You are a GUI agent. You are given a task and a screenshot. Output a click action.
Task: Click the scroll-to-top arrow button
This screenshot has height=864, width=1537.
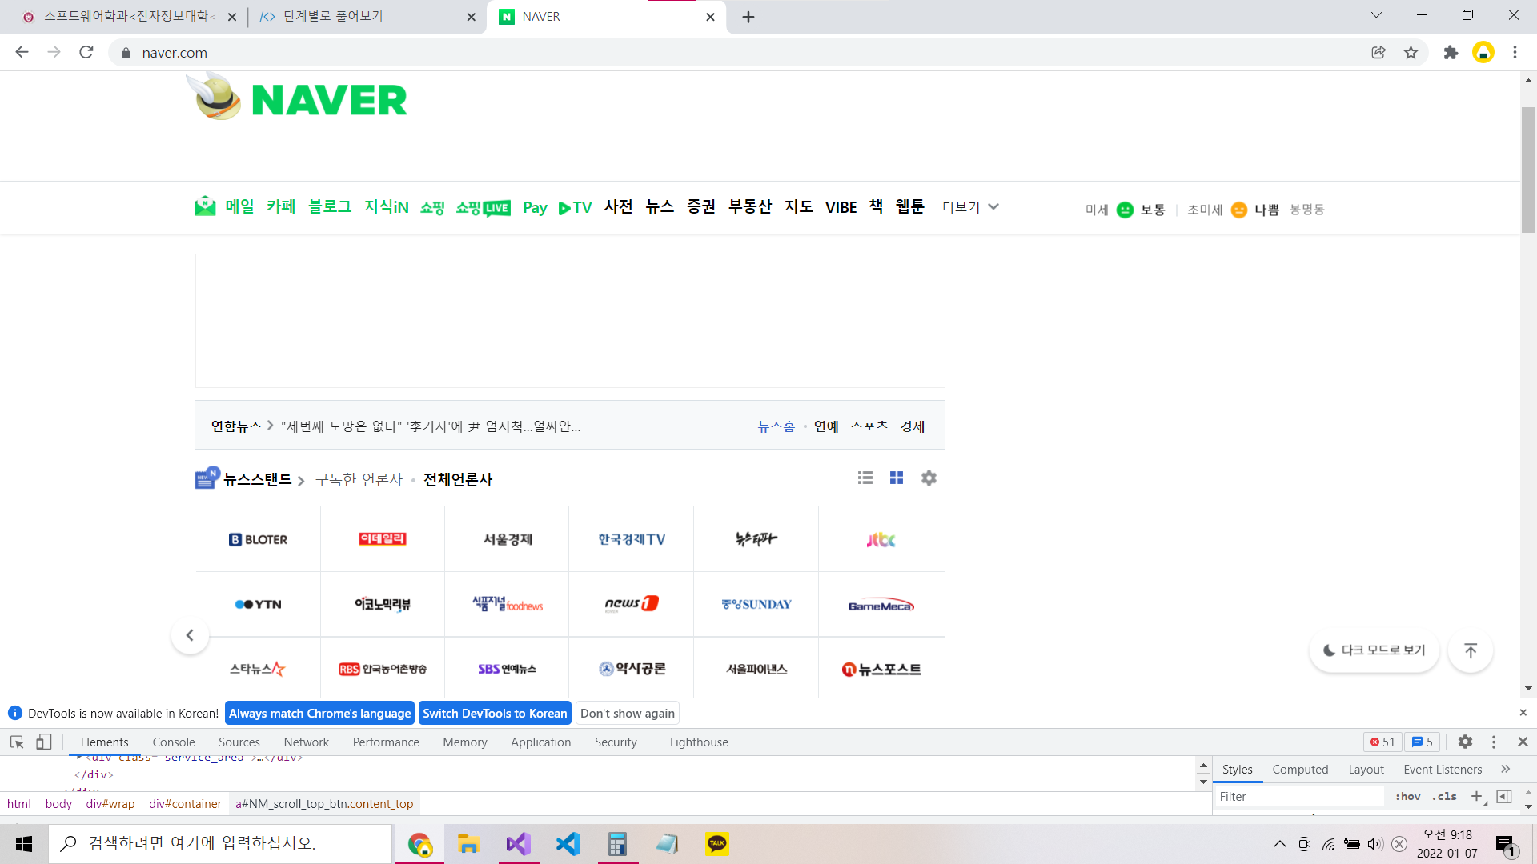[x=1471, y=650]
